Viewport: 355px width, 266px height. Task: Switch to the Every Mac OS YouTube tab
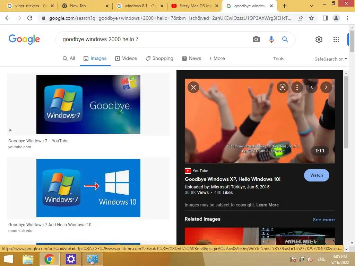coord(191,6)
